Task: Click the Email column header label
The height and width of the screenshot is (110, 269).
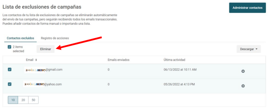Action: (x=29, y=60)
